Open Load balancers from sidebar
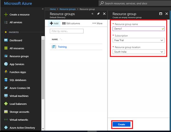This screenshot has height=132, width=171. (18, 104)
